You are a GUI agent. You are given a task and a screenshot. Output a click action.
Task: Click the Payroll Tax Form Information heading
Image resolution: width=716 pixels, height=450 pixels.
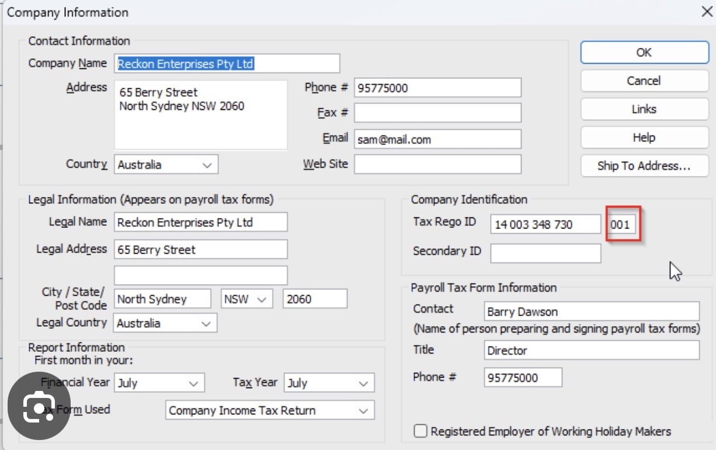(x=484, y=288)
